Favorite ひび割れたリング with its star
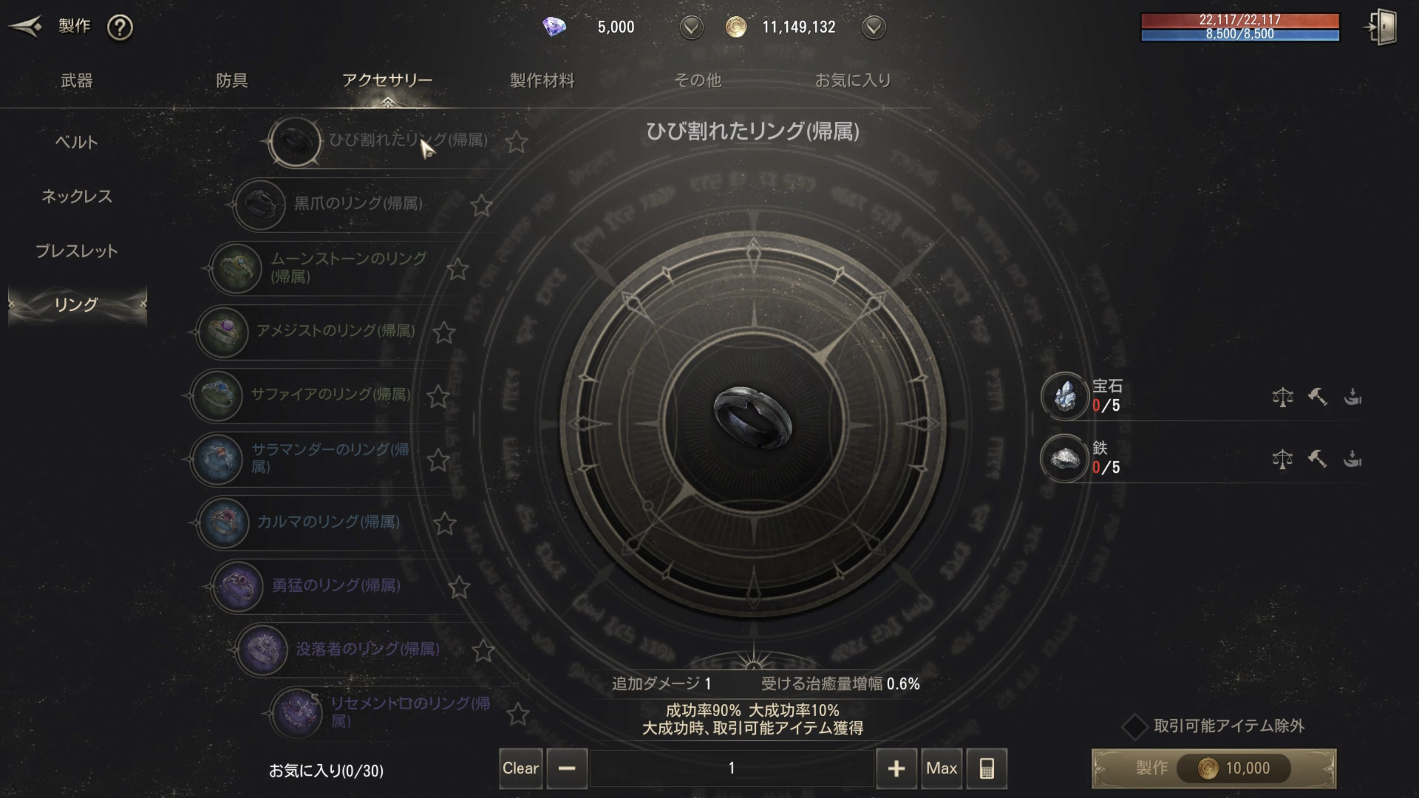 click(x=517, y=142)
